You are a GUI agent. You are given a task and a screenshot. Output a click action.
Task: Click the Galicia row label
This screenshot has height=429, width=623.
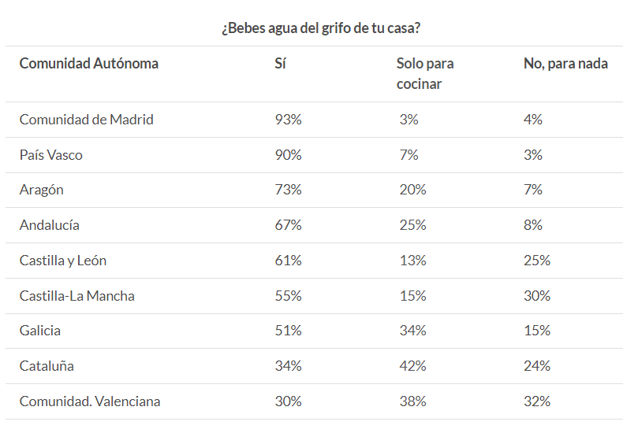click(x=39, y=331)
